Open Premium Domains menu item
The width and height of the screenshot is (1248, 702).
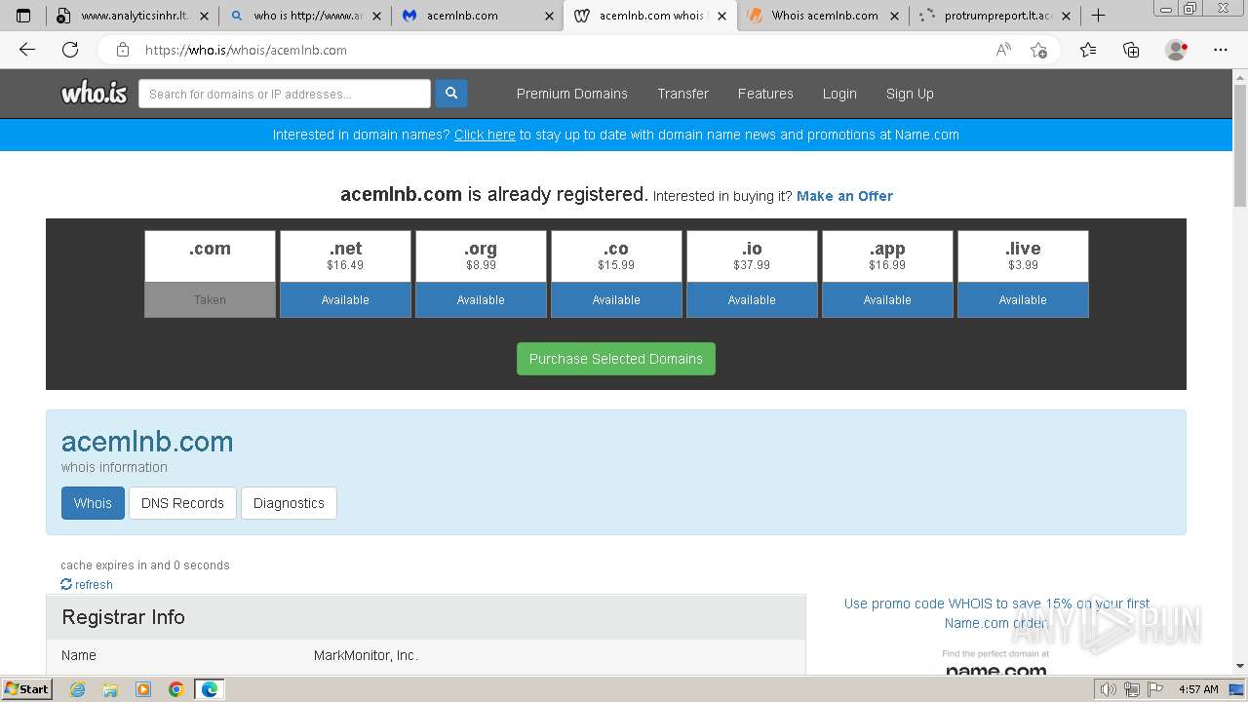click(572, 94)
